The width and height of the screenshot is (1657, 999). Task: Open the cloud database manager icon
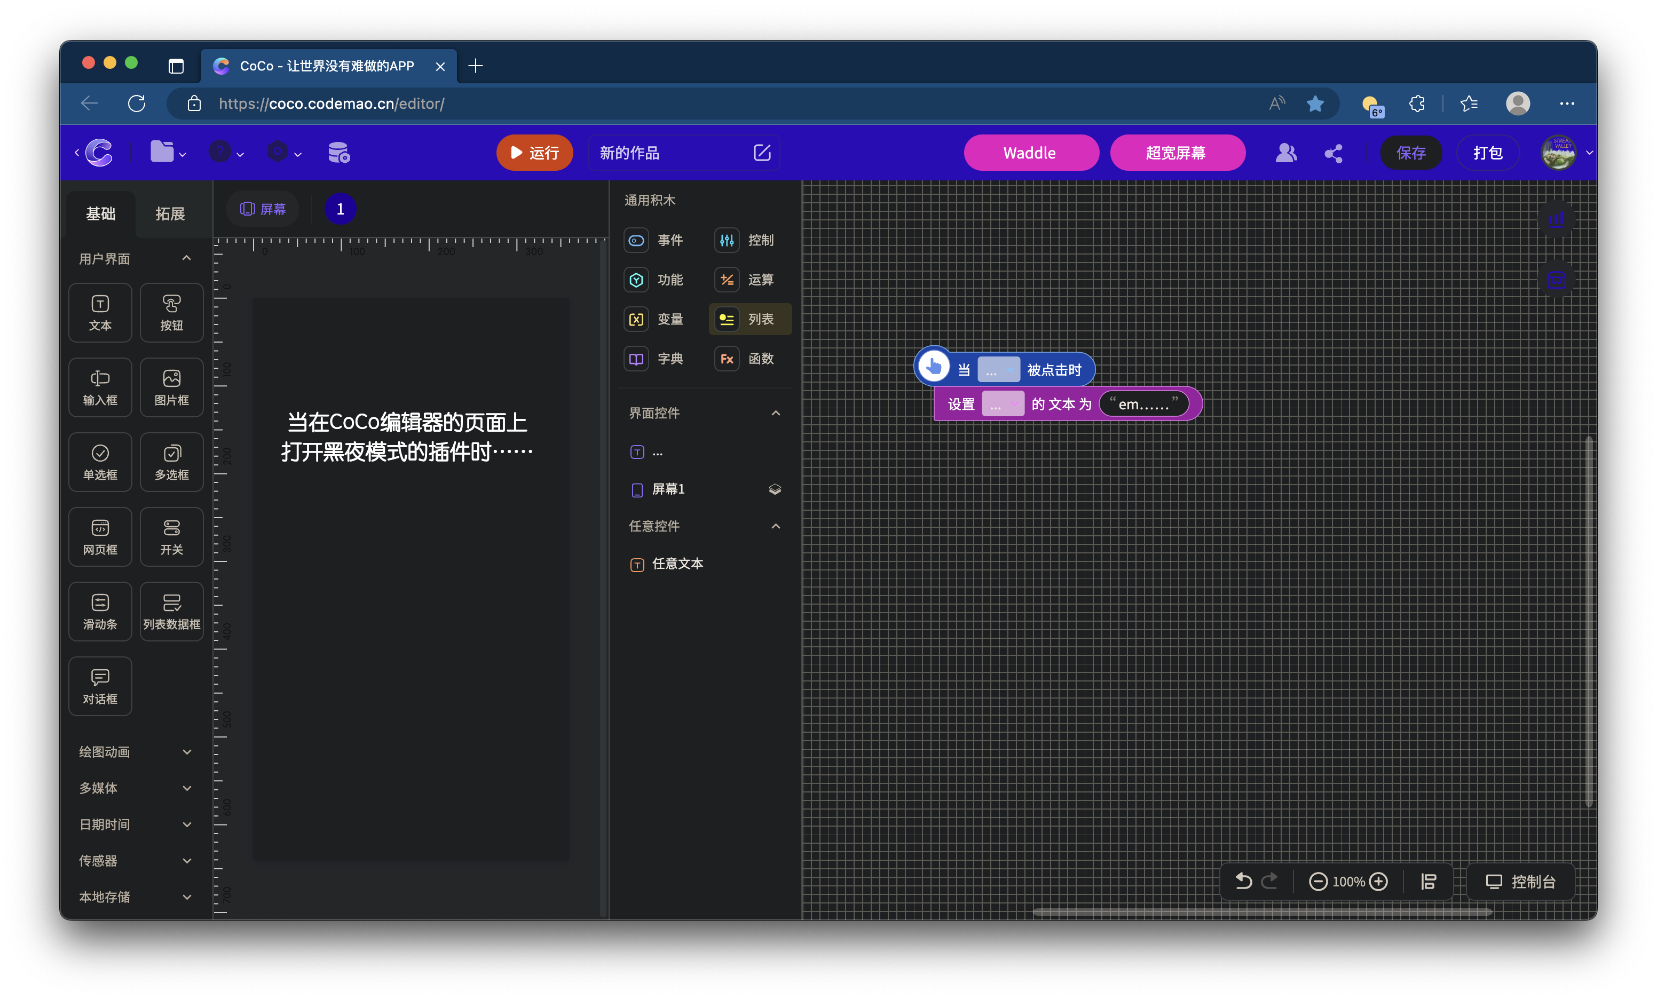pos(339,153)
